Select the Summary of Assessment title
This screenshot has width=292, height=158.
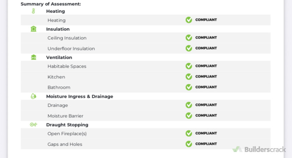51,4
